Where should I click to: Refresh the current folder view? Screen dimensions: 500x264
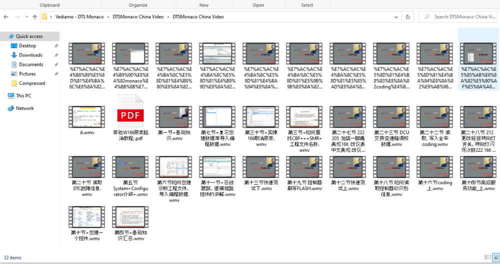pos(408,16)
